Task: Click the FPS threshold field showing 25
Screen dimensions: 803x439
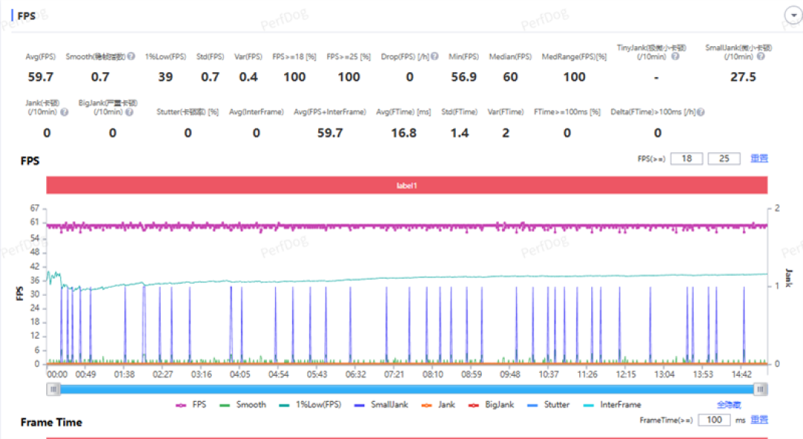Action: [x=723, y=159]
